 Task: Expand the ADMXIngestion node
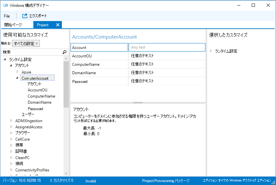(11, 121)
